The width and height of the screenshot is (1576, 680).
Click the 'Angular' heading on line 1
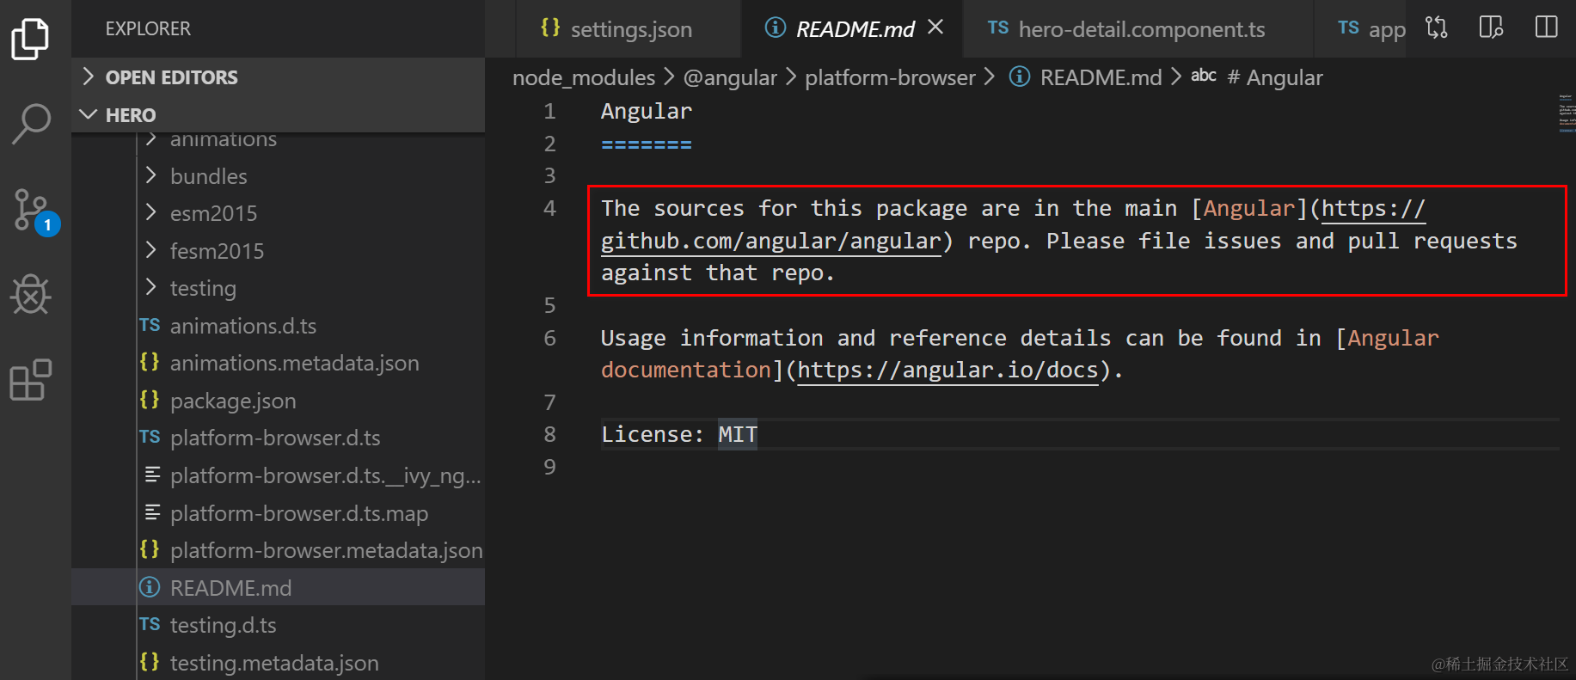tap(647, 112)
